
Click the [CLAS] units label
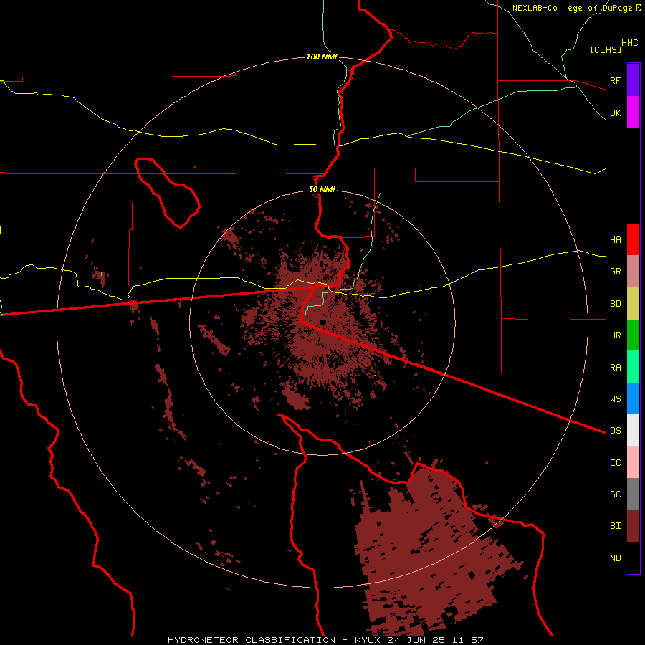606,49
